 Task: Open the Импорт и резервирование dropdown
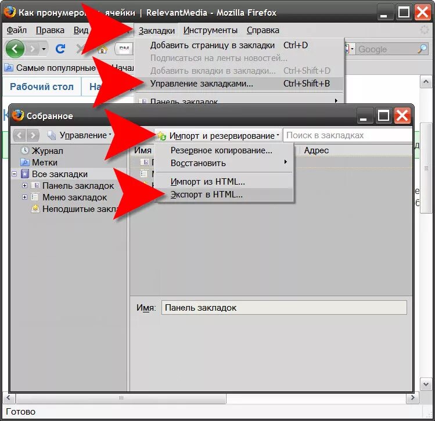(x=218, y=136)
